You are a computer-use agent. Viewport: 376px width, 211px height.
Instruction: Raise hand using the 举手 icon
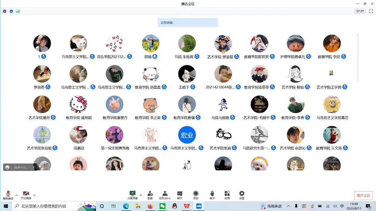point(212,195)
